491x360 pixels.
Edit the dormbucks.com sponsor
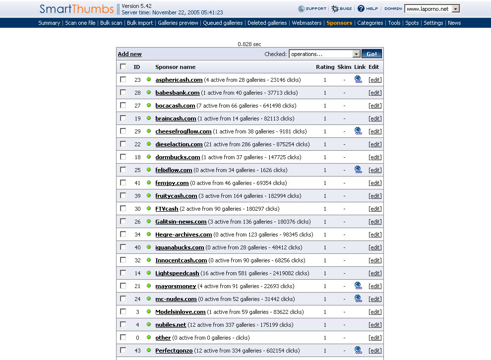click(x=375, y=157)
